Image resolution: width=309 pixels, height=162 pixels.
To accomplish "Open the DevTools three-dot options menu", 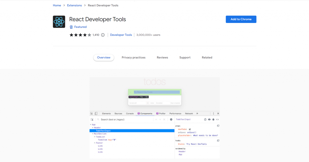I will click(x=213, y=113).
